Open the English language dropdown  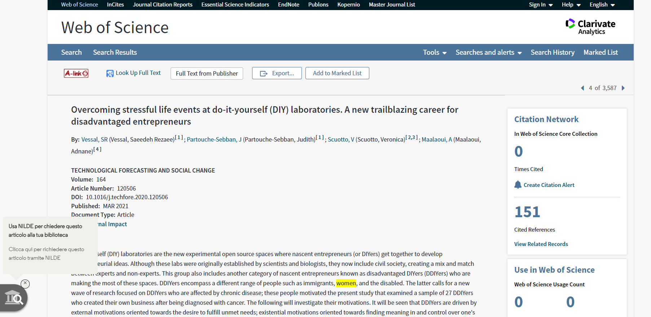602,5
